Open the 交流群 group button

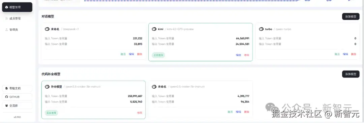click(17, 105)
